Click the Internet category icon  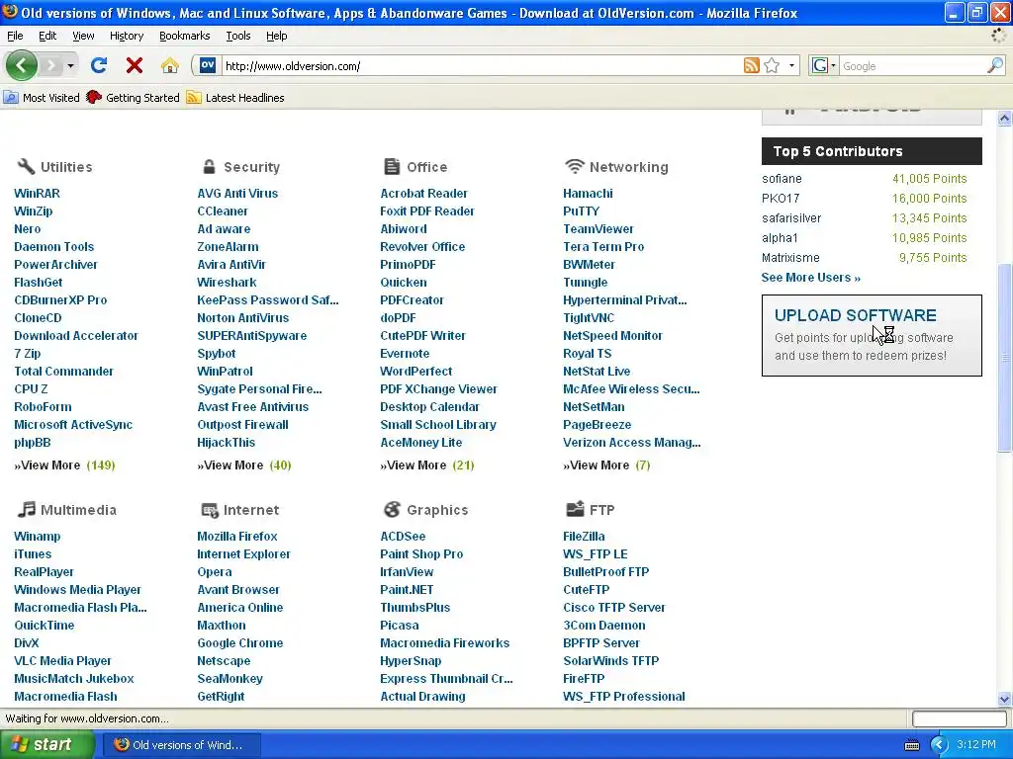point(210,510)
